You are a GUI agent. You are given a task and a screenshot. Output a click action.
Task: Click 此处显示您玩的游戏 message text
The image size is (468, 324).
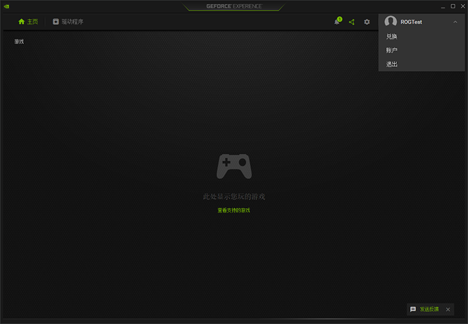[x=234, y=196]
